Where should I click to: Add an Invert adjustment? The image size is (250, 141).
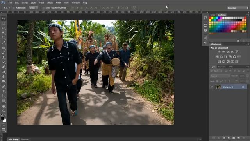(219, 61)
